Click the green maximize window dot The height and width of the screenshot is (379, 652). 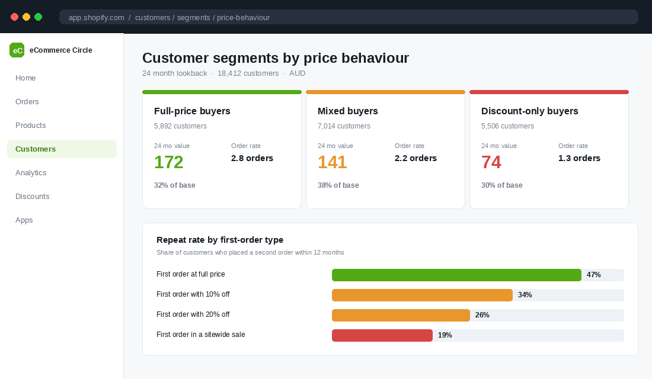pos(39,17)
